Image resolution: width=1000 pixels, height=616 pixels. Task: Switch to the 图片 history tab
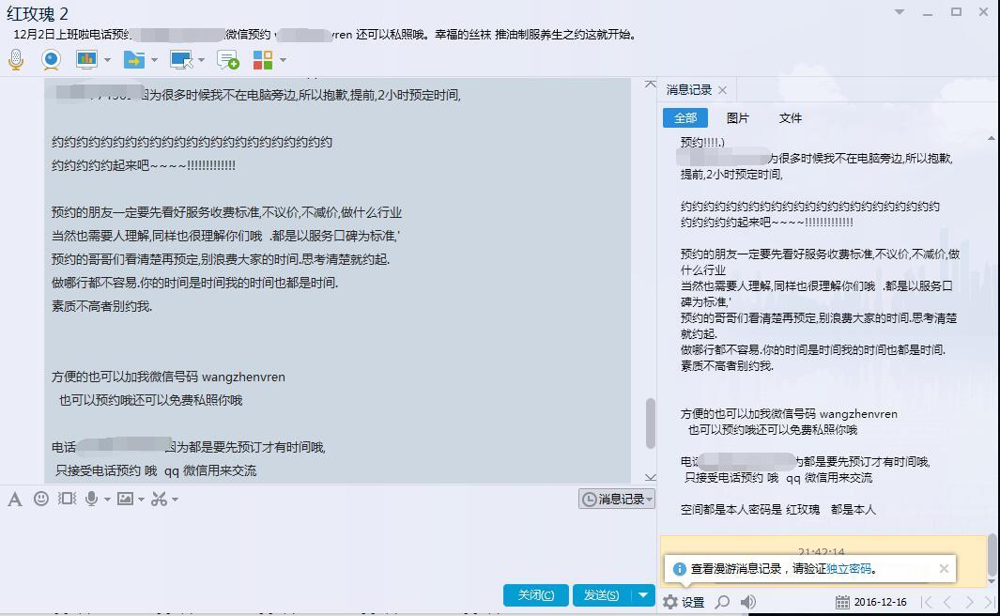(x=737, y=118)
